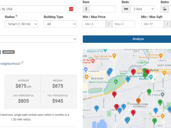Click the Ball Hospital marker on map
Image resolution: width=171 pixels, height=128 pixels.
click(x=93, y=61)
